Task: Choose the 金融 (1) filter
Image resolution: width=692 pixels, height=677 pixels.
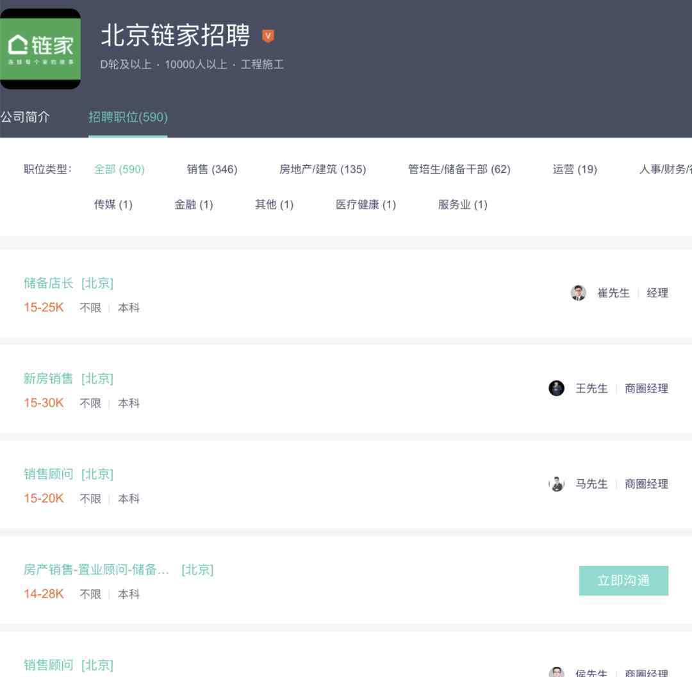Action: pos(194,204)
